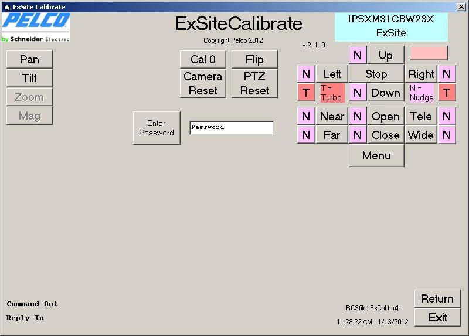Click the Pelco logo
Image resolution: width=469 pixels, height=336 pixels.
[x=36, y=28]
